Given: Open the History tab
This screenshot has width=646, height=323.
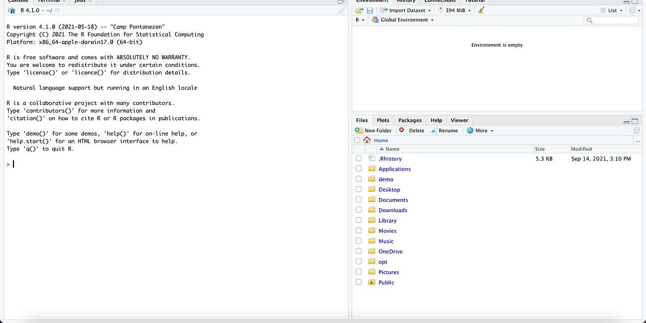Looking at the screenshot, I should pyautogui.click(x=406, y=1).
